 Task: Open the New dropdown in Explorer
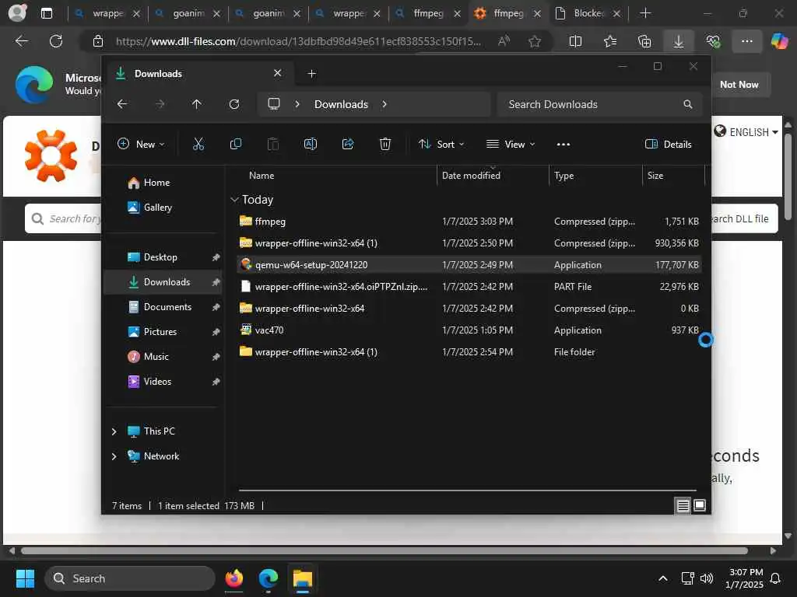(141, 145)
